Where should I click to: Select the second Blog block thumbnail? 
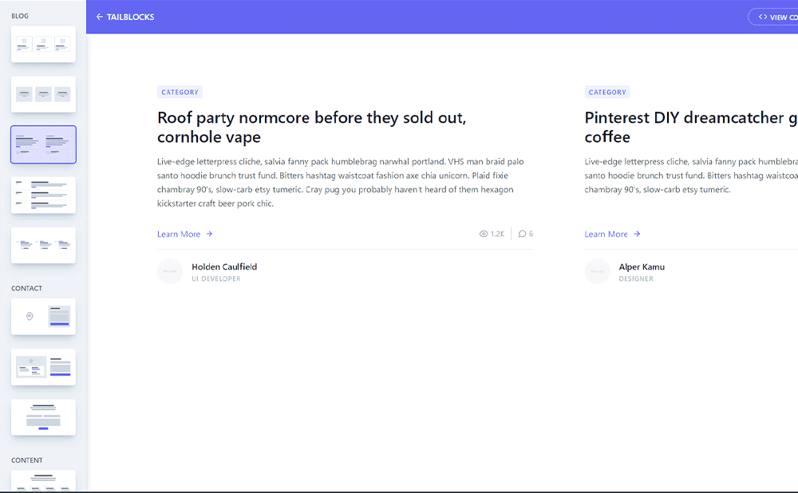click(43, 94)
